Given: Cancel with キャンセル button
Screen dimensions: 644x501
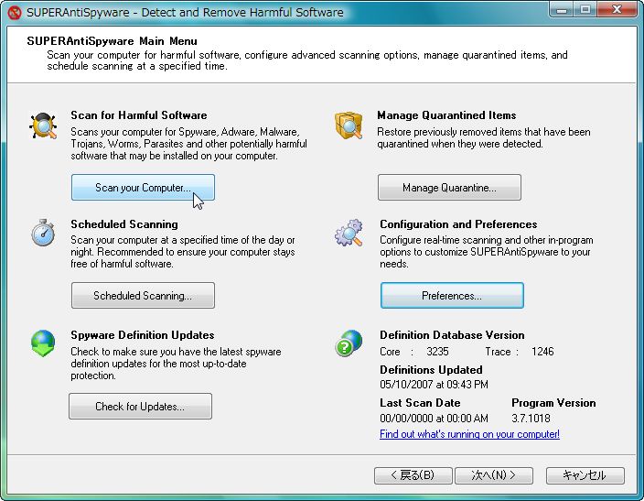Looking at the screenshot, I should click(x=585, y=475).
